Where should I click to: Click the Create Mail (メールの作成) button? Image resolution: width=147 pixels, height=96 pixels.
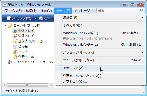click(x=19, y=18)
